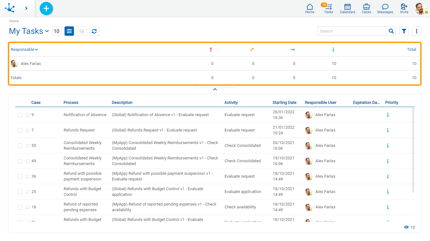
Task: Open the comment bubble for case 7
Action: (28, 131)
